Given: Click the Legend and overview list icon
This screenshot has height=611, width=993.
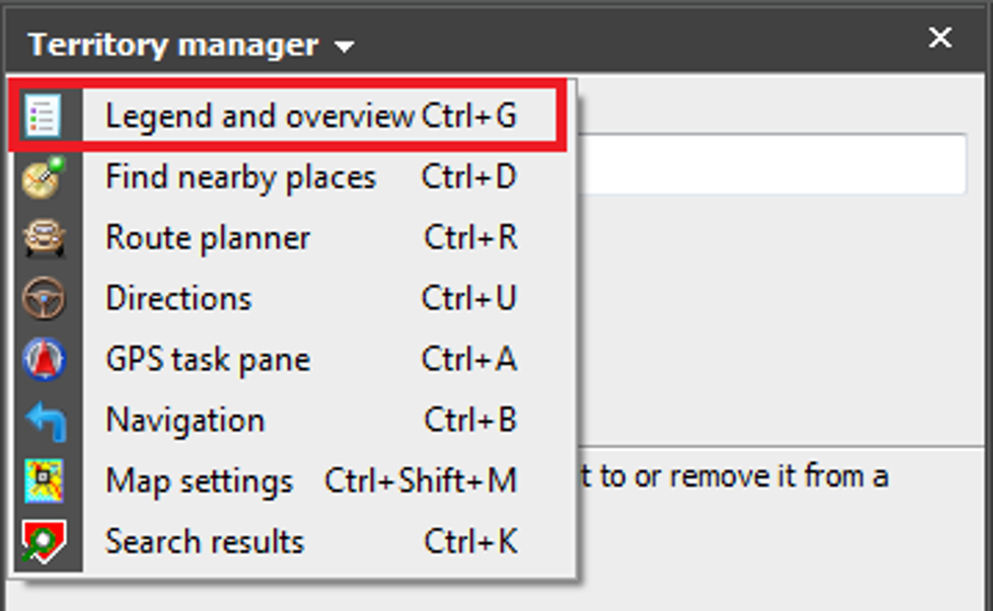Looking at the screenshot, I should 43,115.
